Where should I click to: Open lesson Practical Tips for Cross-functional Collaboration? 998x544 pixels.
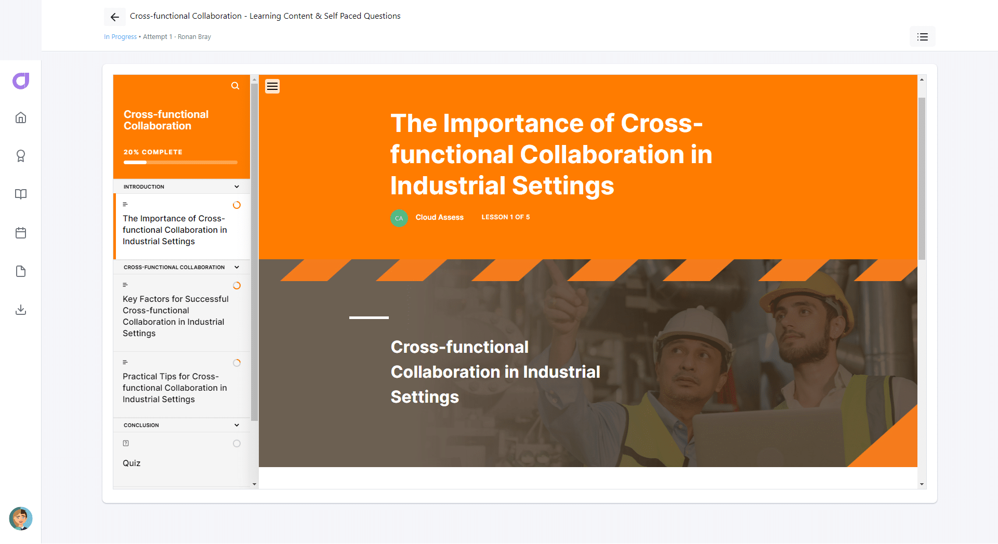(x=182, y=384)
